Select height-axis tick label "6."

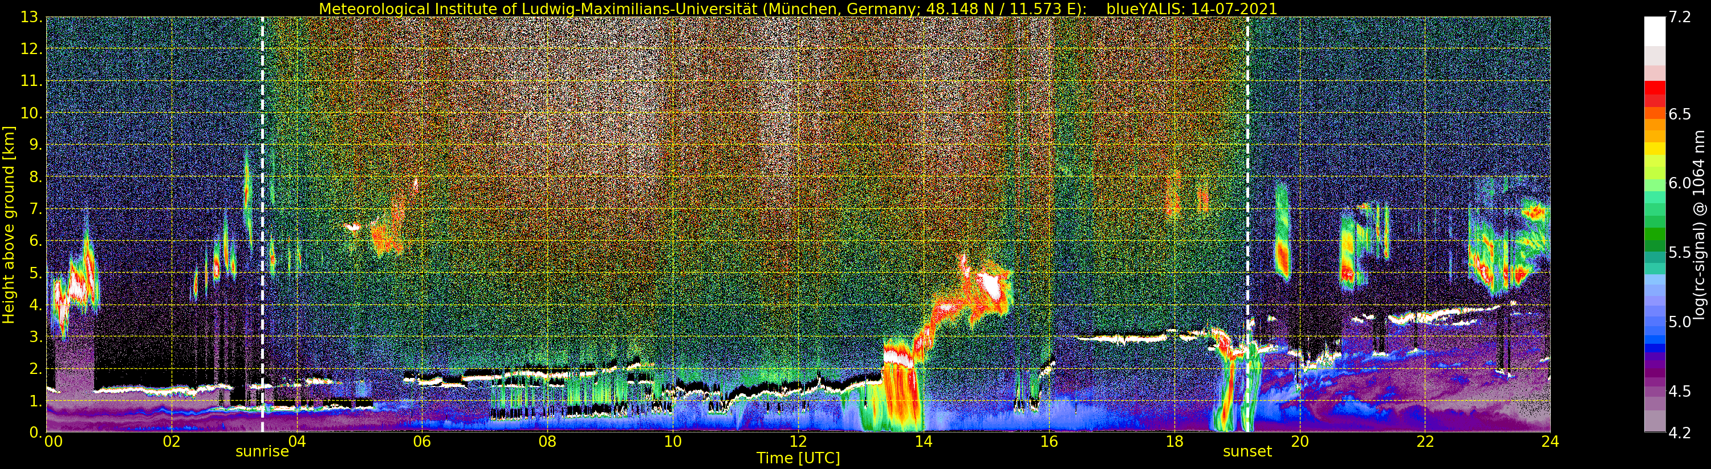(35, 241)
